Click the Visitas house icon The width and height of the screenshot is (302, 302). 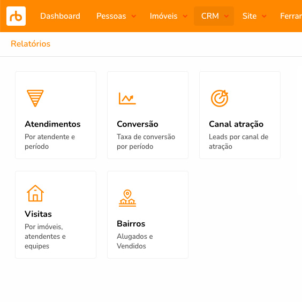pyautogui.click(x=35, y=193)
